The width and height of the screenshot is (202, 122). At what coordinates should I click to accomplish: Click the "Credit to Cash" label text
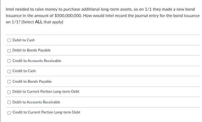24,71
